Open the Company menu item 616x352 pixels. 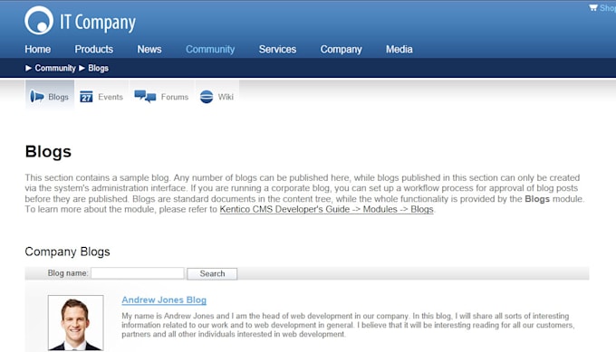[341, 50]
